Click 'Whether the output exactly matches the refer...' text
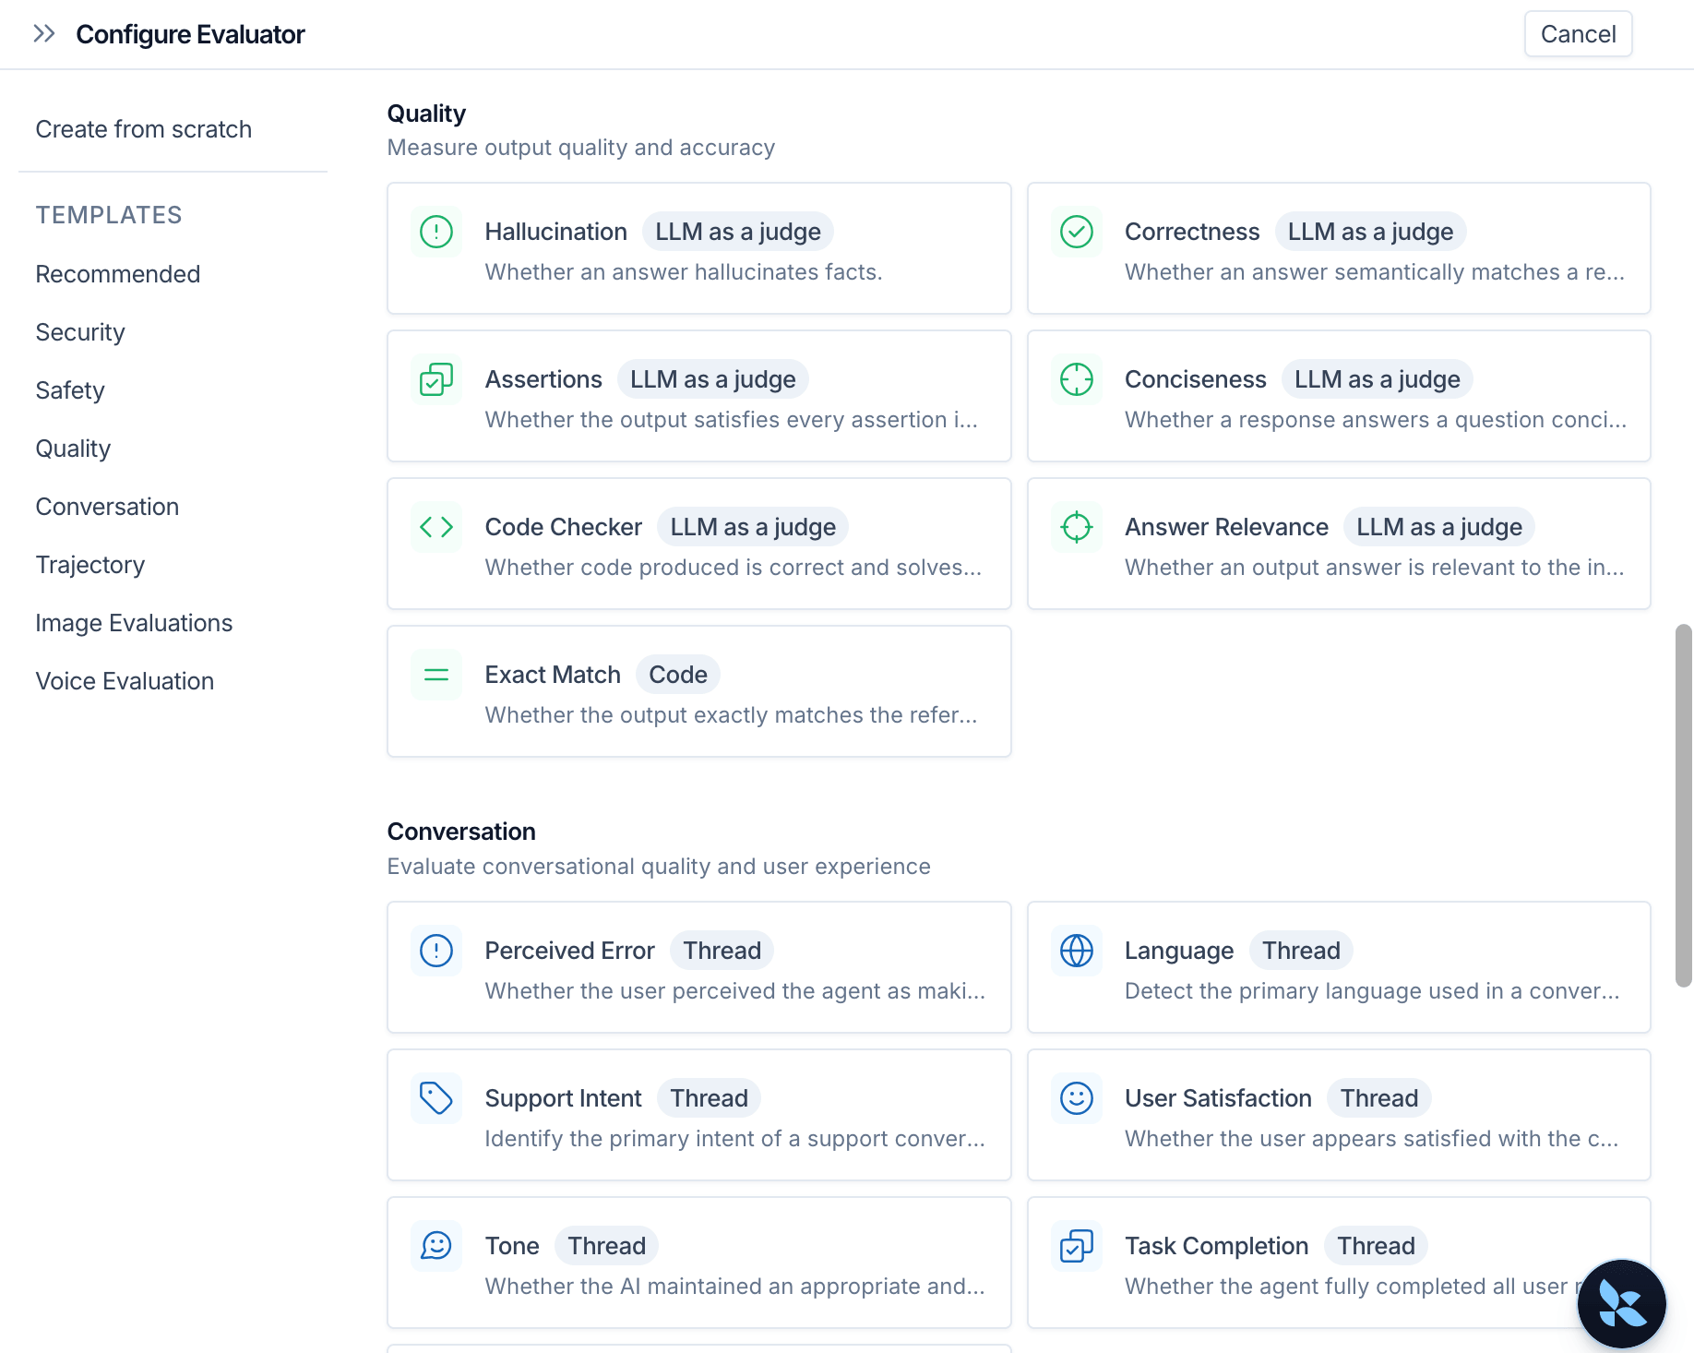 731,715
